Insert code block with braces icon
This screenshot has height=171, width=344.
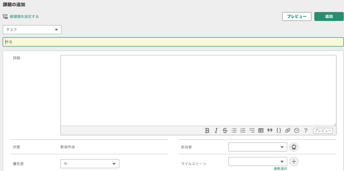(x=278, y=131)
